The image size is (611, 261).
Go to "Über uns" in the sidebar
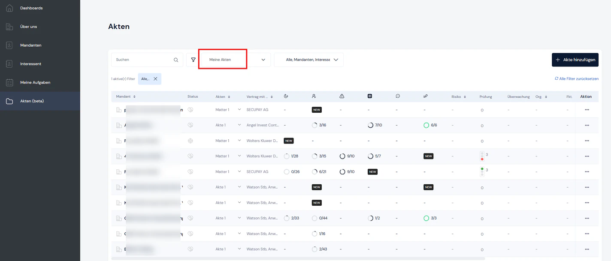tap(40, 27)
